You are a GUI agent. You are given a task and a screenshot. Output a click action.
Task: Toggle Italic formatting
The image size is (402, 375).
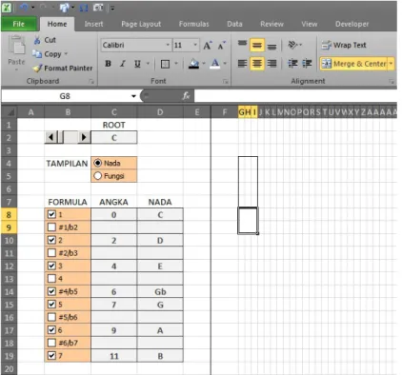123,64
